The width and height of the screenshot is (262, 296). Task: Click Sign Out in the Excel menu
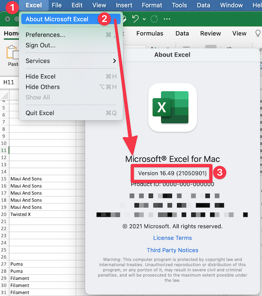click(40, 45)
